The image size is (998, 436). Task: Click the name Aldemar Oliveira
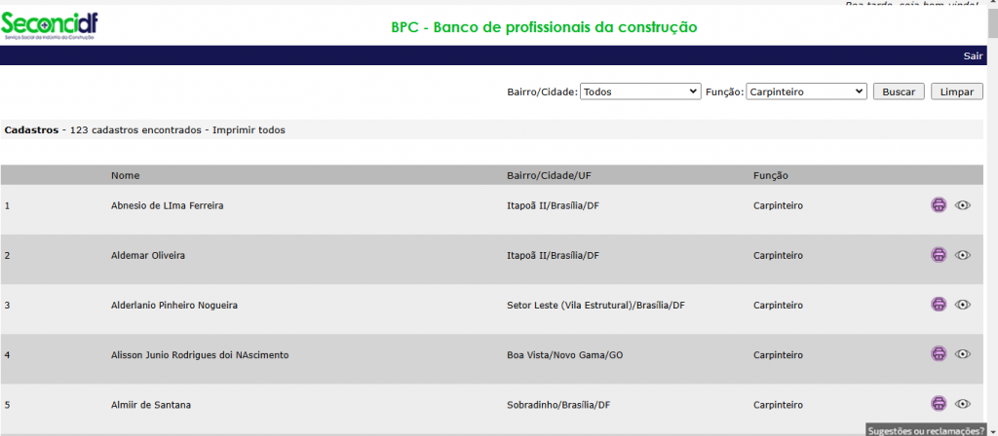pos(148,256)
